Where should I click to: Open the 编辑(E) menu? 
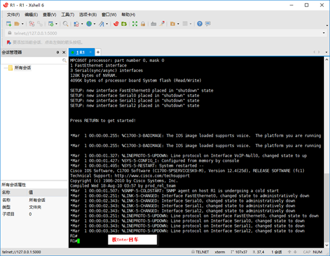point(31,15)
